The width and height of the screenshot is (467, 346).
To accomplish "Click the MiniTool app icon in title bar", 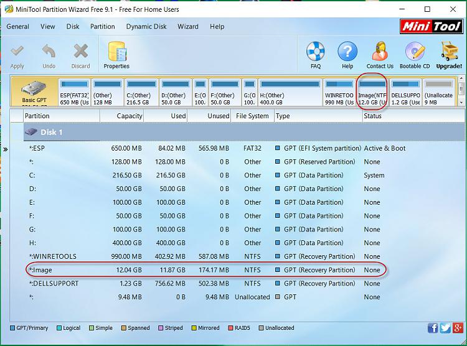I will pyautogui.click(x=9, y=9).
